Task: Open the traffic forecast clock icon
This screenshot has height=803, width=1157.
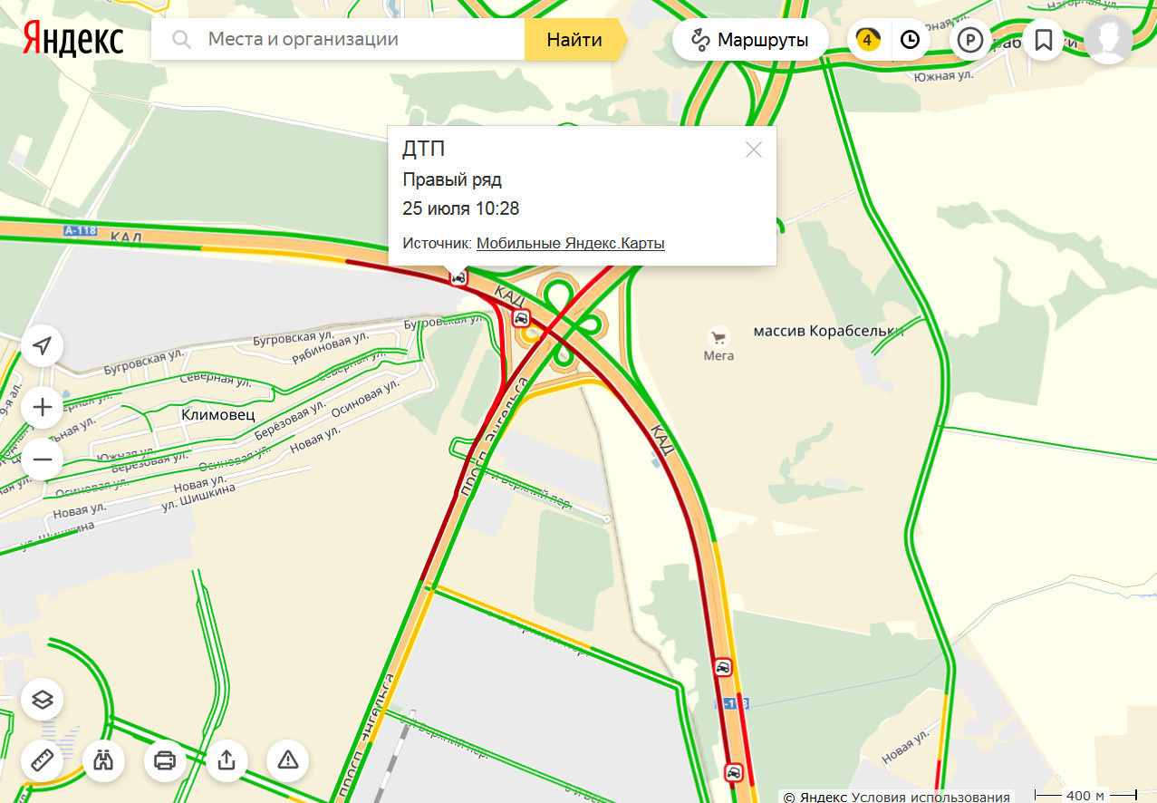Action: pyautogui.click(x=910, y=40)
